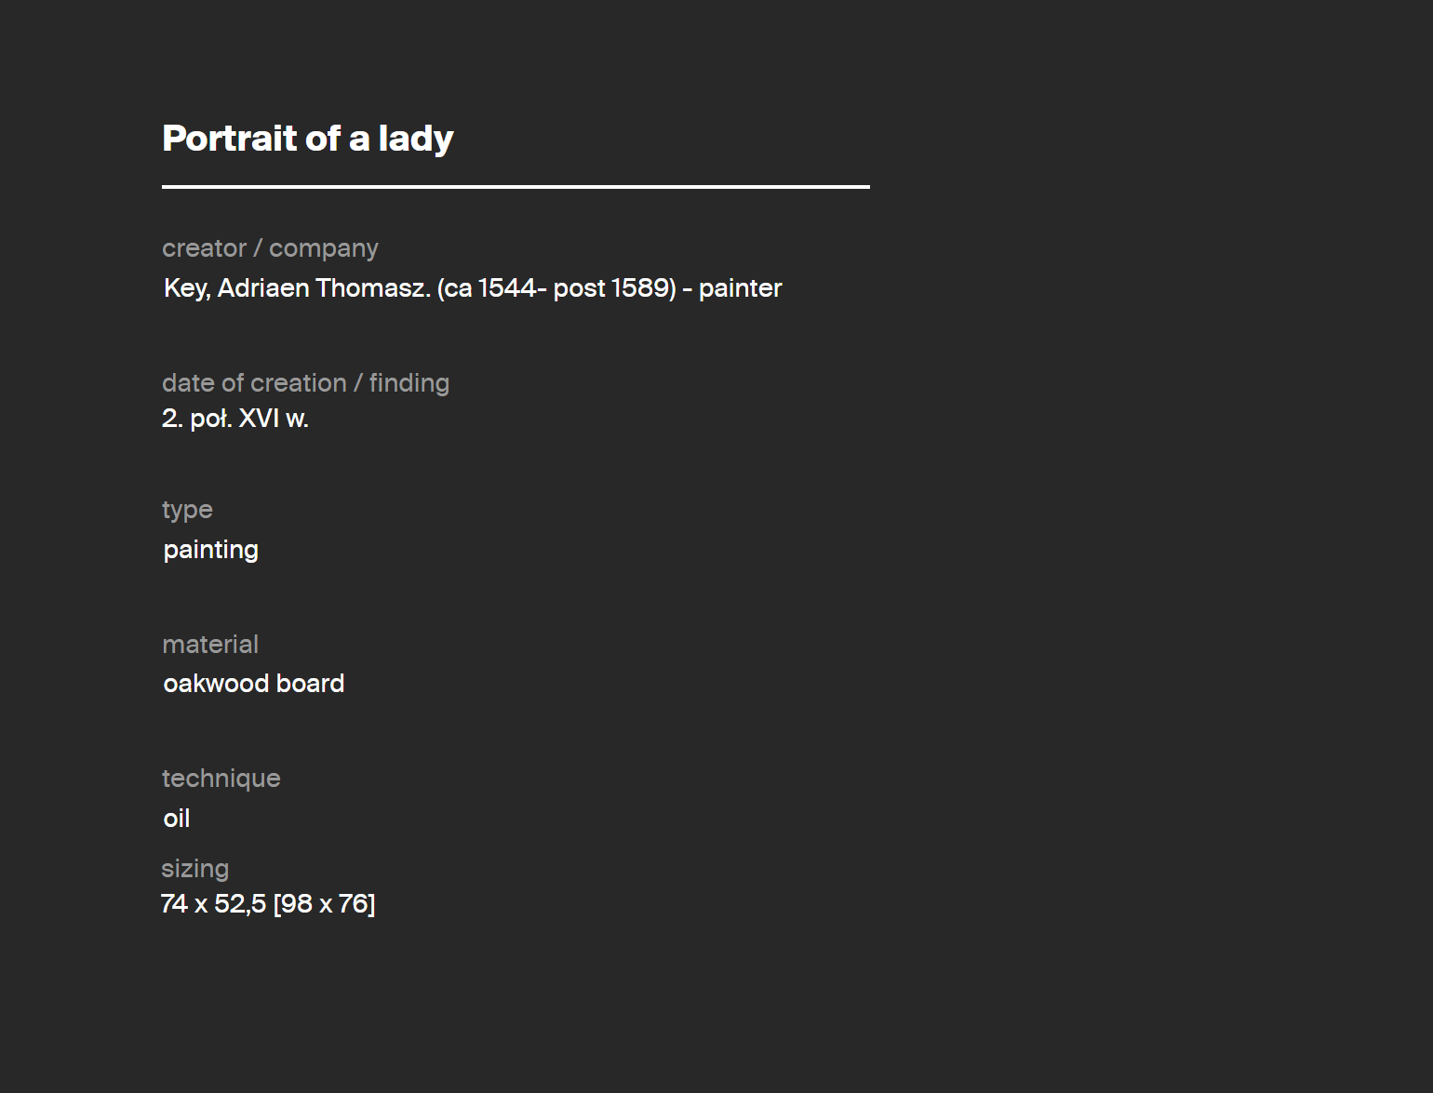Click the word board in material value

click(x=310, y=684)
